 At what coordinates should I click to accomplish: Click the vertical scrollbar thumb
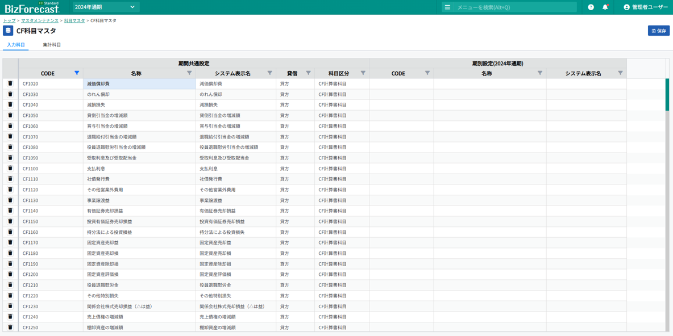pos(667,95)
